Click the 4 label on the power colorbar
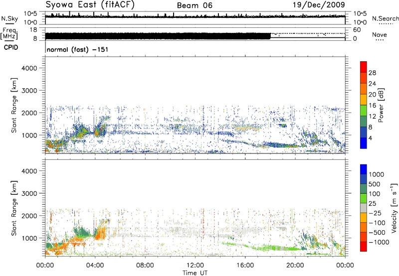Image resolution: width=399 pixels, height=276 pixels. 370,138
